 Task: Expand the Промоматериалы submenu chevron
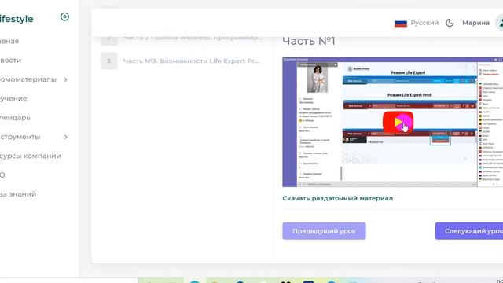(x=66, y=79)
